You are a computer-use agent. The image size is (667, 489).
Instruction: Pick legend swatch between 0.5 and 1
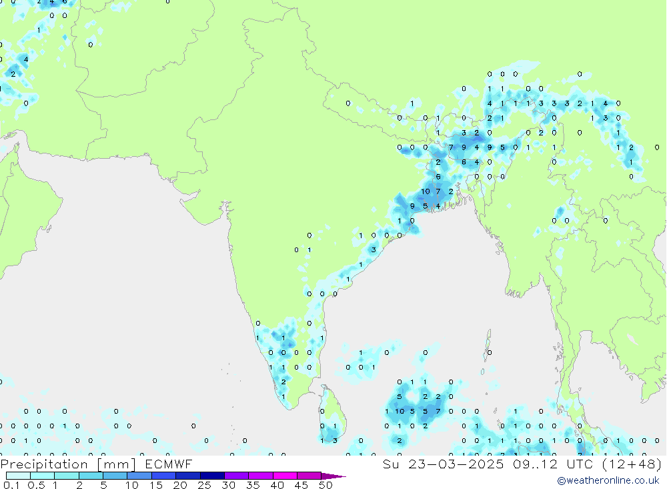(x=42, y=476)
